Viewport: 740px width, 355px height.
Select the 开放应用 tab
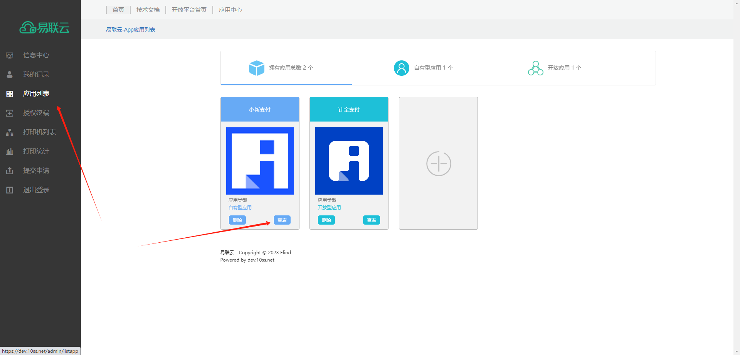[x=555, y=68]
